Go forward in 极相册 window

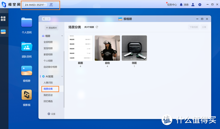(x=48, y=19)
